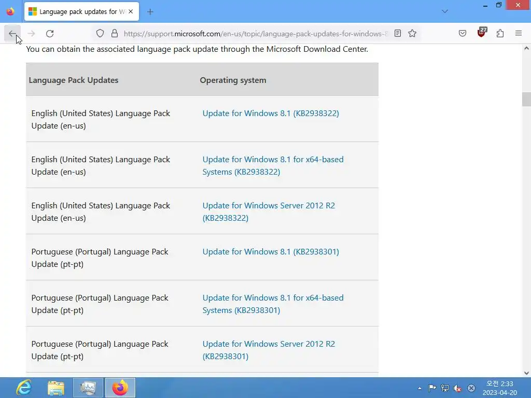Image resolution: width=531 pixels, height=398 pixels.
Task: Go back to the previous page
Action: click(12, 34)
